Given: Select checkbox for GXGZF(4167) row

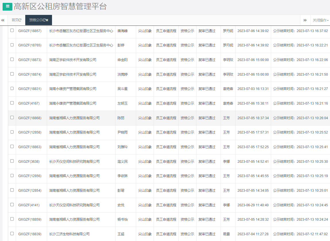Looking at the screenshot, I should (12, 103).
